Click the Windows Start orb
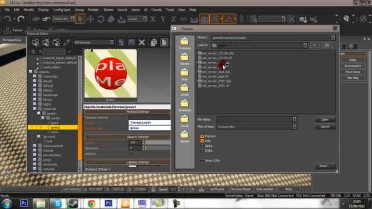This screenshot has height=209, width=372. pos(7,204)
